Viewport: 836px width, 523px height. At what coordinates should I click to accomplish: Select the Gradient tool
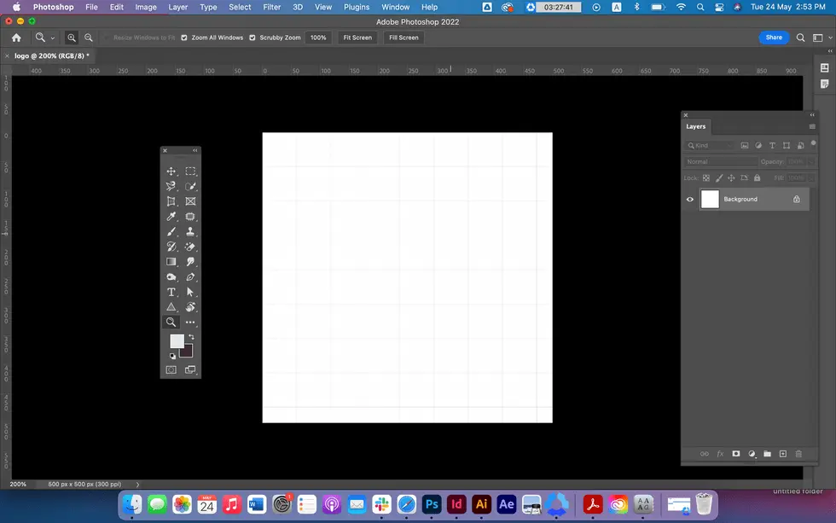[171, 262]
